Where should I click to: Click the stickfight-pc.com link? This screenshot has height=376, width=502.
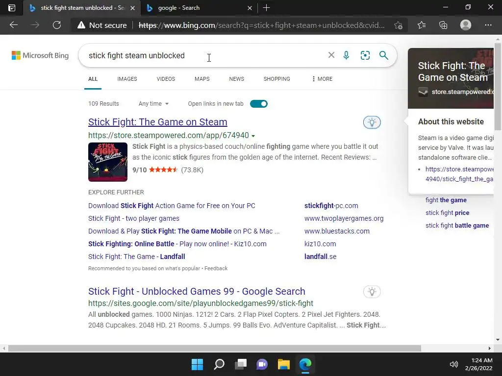pos(331,206)
